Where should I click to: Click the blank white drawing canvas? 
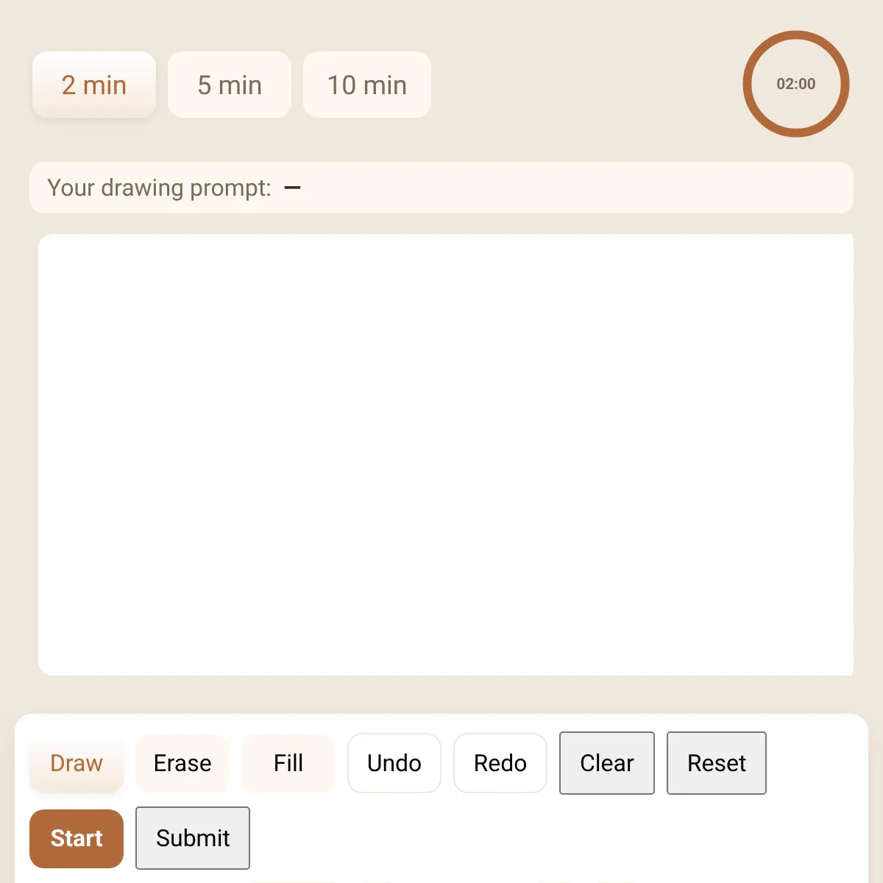pyautogui.click(x=446, y=455)
